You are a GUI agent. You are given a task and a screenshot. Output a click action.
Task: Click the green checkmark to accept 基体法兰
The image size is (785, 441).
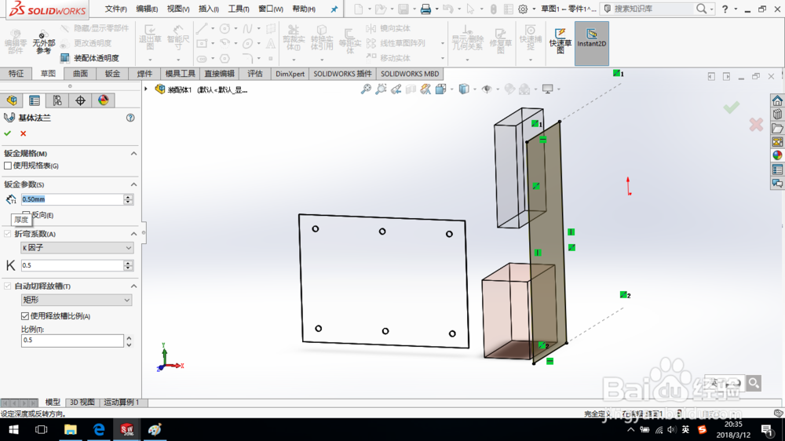(8, 133)
